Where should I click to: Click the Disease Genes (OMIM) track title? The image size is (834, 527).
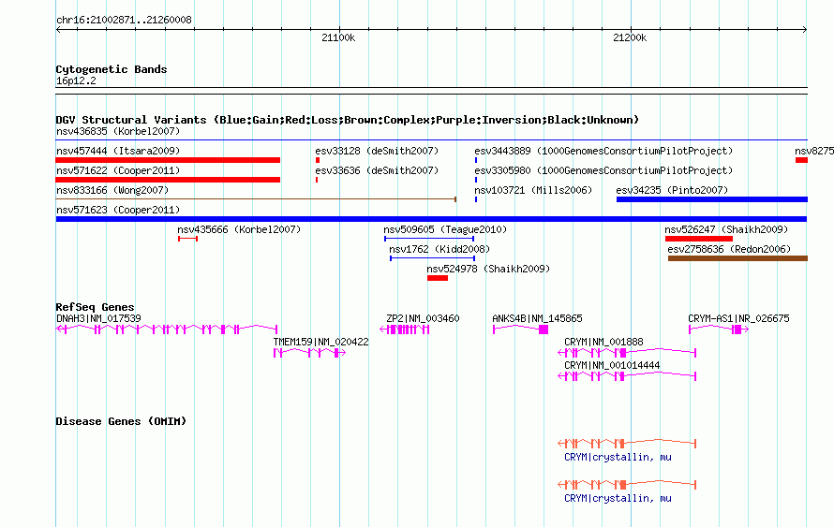click(x=121, y=420)
